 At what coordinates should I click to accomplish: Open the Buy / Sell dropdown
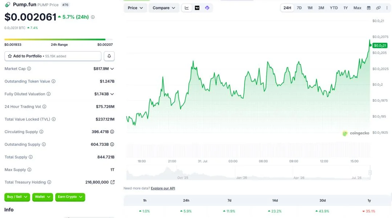pos(17,197)
